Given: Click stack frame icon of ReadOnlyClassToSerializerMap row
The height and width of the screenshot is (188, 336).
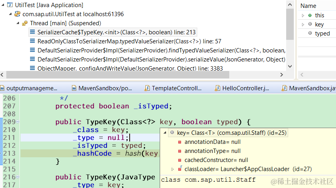Looking at the screenshot, I should [32, 41].
